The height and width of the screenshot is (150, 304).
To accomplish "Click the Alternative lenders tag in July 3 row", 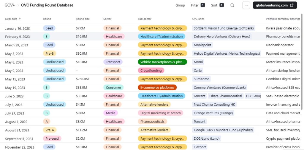I will (x=154, y=105).
